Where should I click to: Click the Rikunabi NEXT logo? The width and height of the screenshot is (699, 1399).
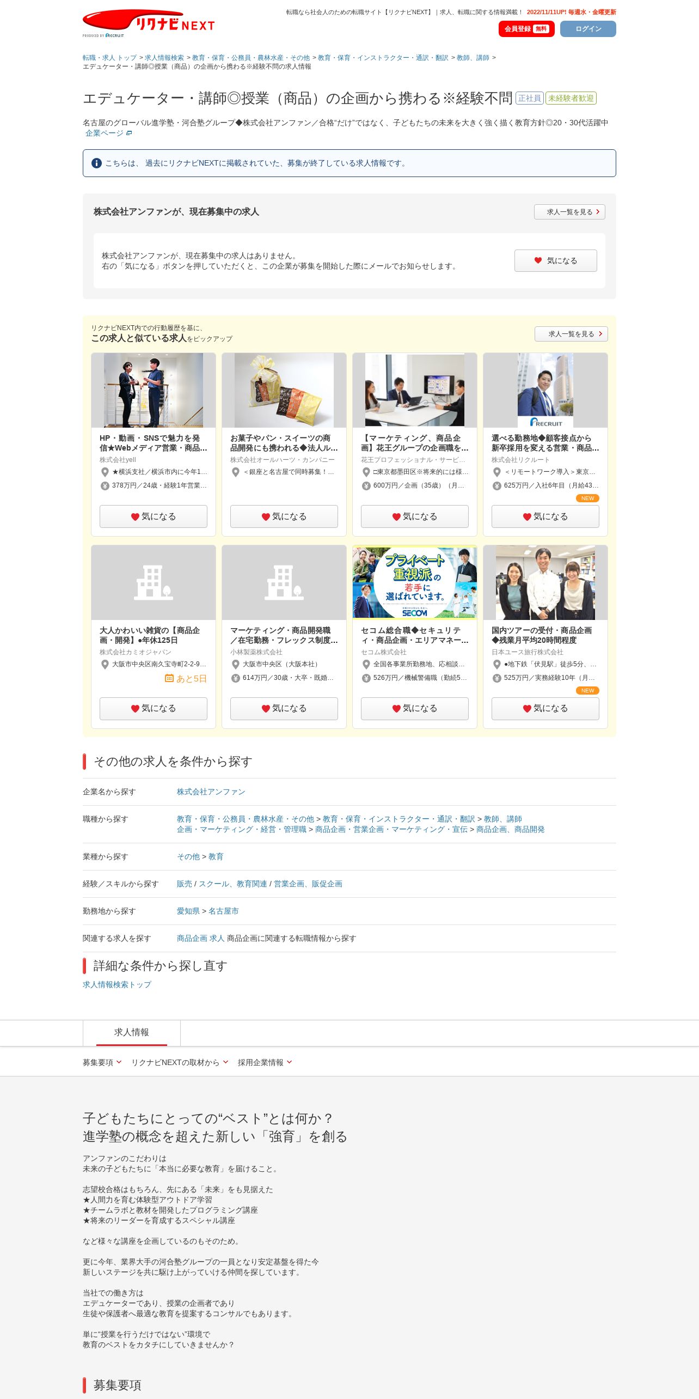pyautogui.click(x=148, y=23)
